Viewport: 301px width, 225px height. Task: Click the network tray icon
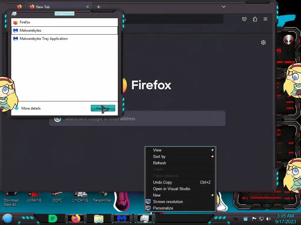(261, 219)
